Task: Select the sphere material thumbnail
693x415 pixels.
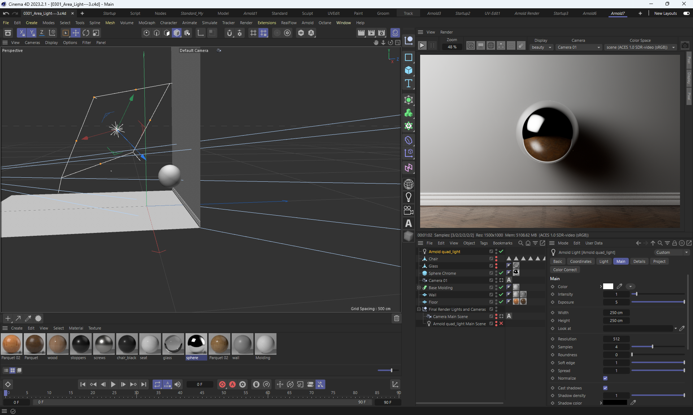Action: 196,344
